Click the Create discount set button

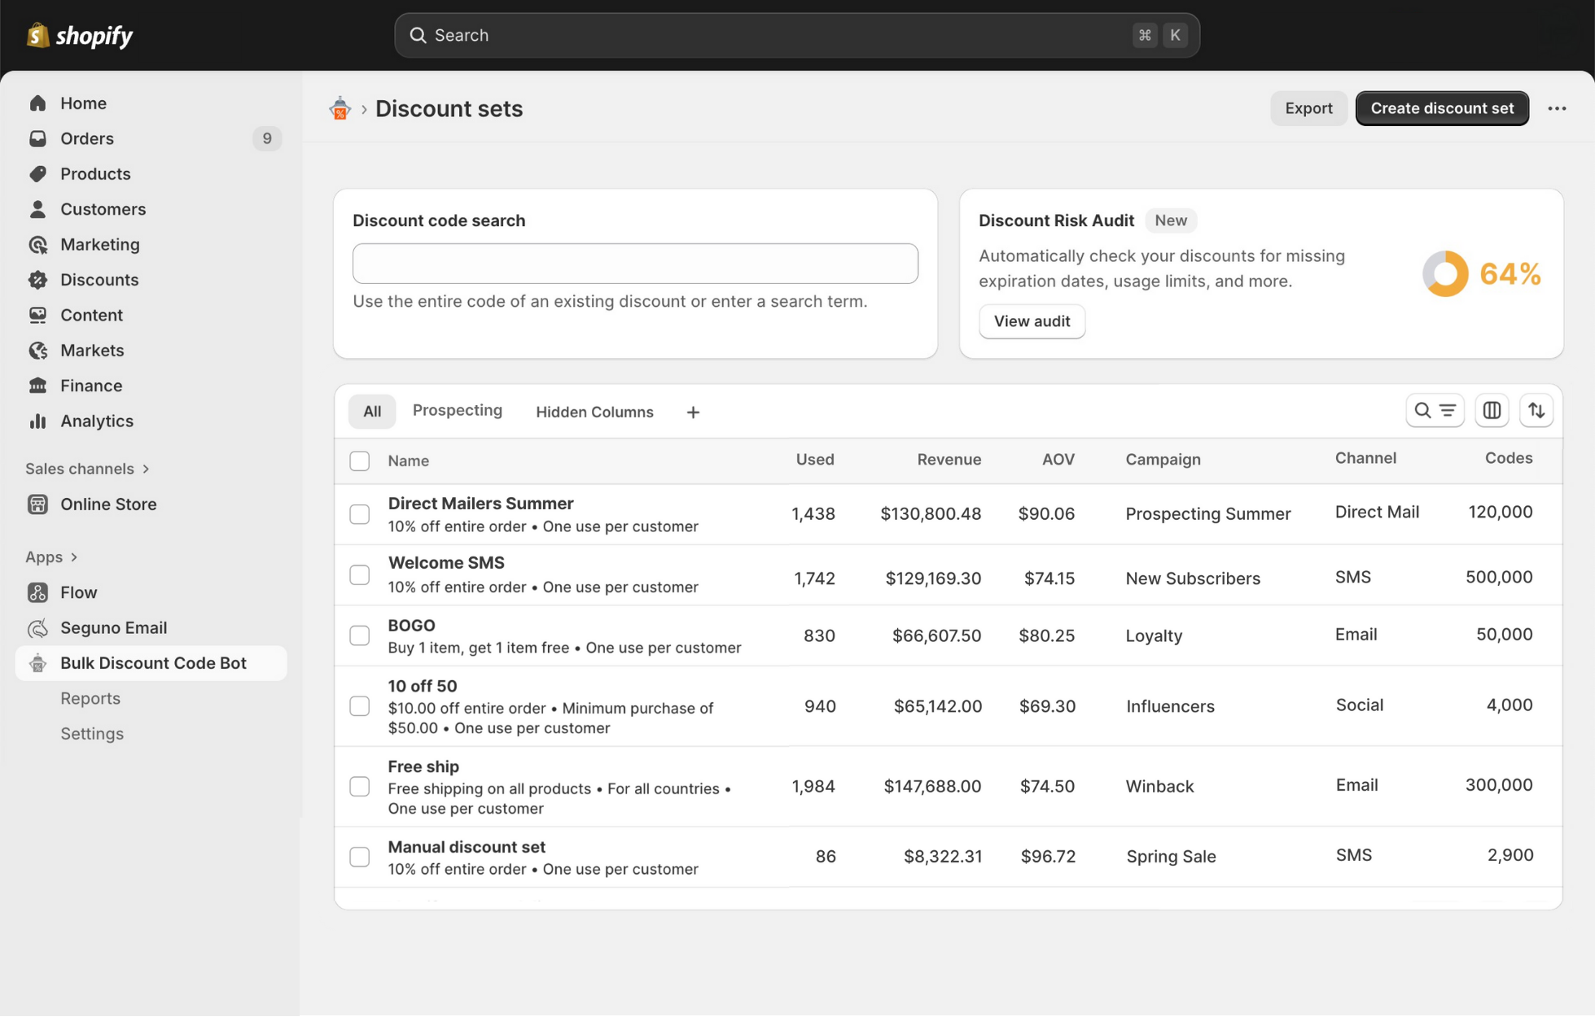pyautogui.click(x=1441, y=108)
